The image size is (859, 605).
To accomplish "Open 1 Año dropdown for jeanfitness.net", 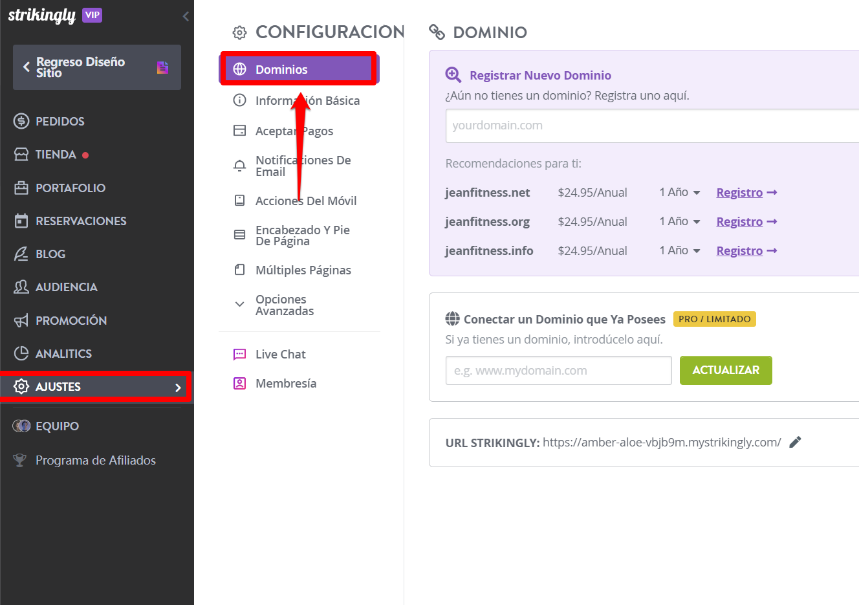I will click(680, 192).
